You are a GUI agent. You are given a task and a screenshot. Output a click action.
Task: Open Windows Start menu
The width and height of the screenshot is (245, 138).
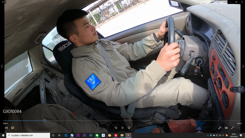click(3, 135)
